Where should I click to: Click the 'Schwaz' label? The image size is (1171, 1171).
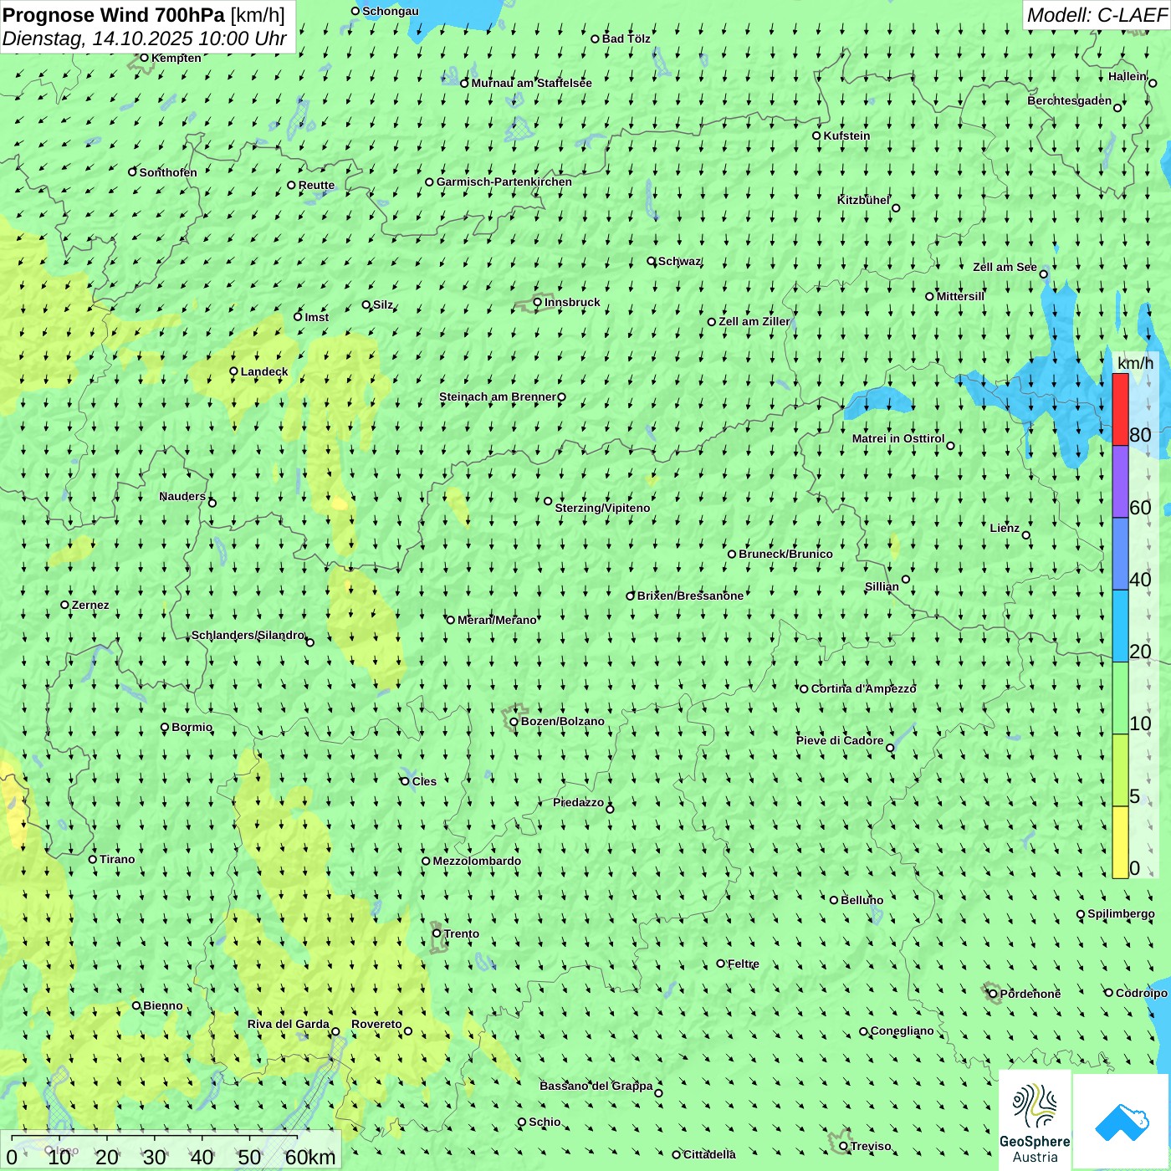tap(679, 261)
